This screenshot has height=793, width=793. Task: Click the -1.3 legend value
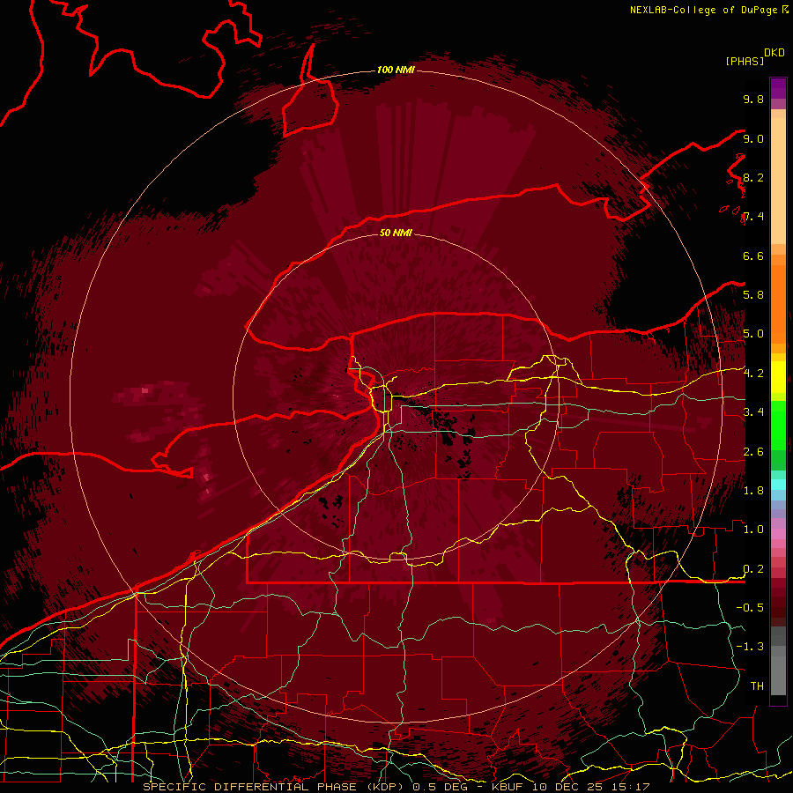click(750, 647)
